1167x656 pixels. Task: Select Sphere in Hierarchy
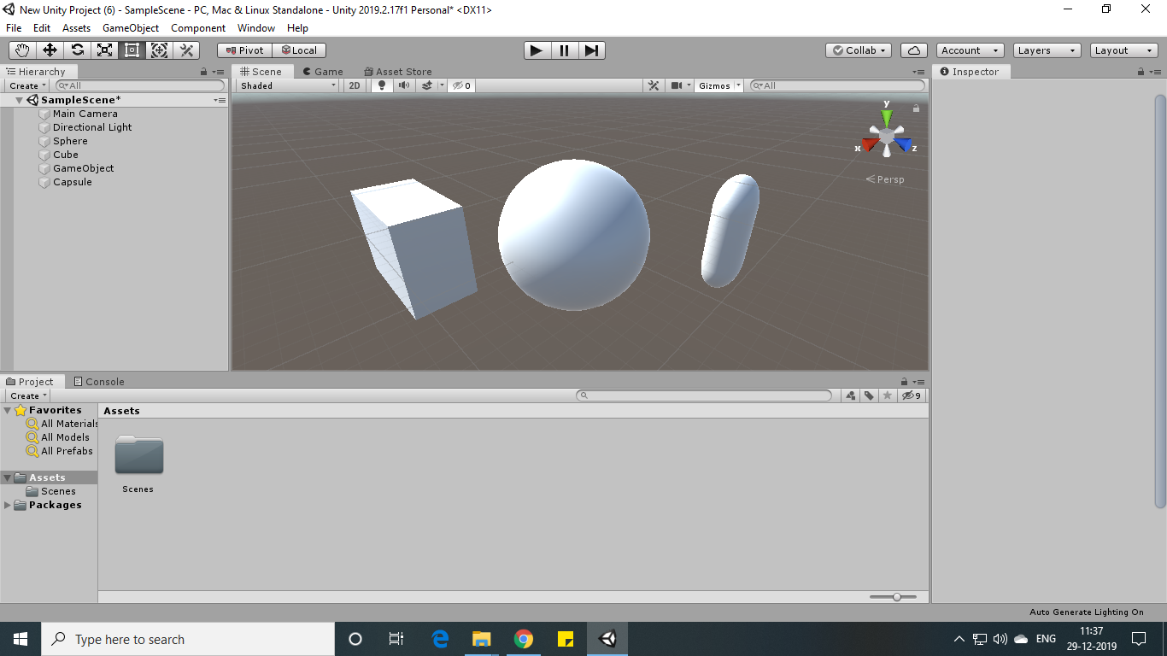(x=70, y=141)
